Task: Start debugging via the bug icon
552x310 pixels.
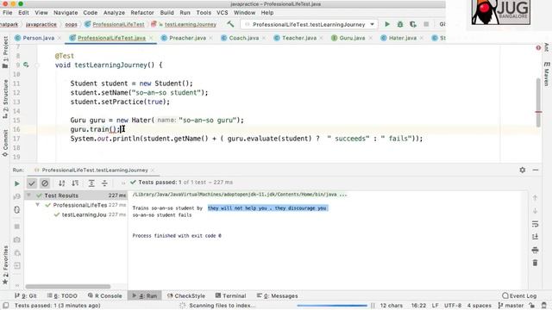Action: (400, 24)
